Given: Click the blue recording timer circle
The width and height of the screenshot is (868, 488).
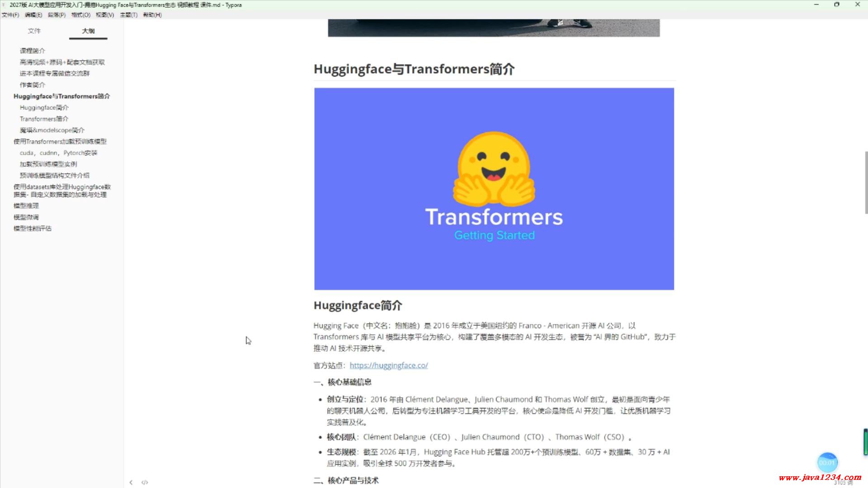Looking at the screenshot, I should pyautogui.click(x=827, y=462).
